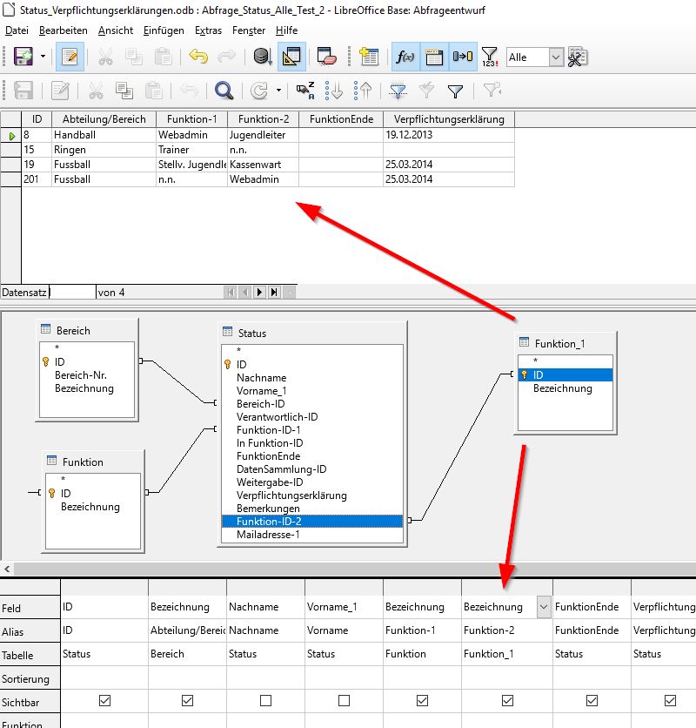Open the Extras menu

coord(208,30)
